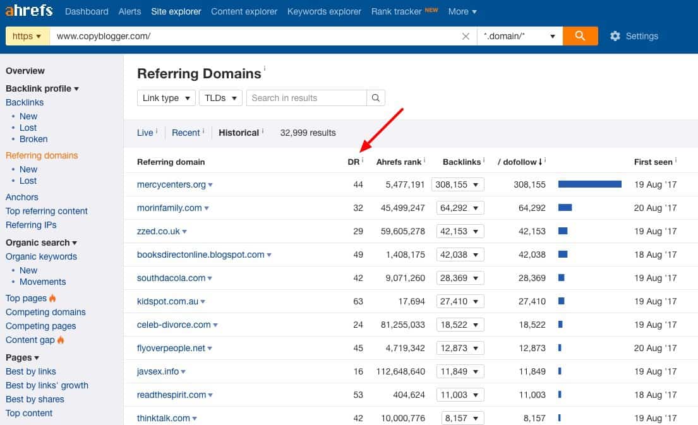
Task: Open the https protocol dropdown
Action: tap(27, 36)
